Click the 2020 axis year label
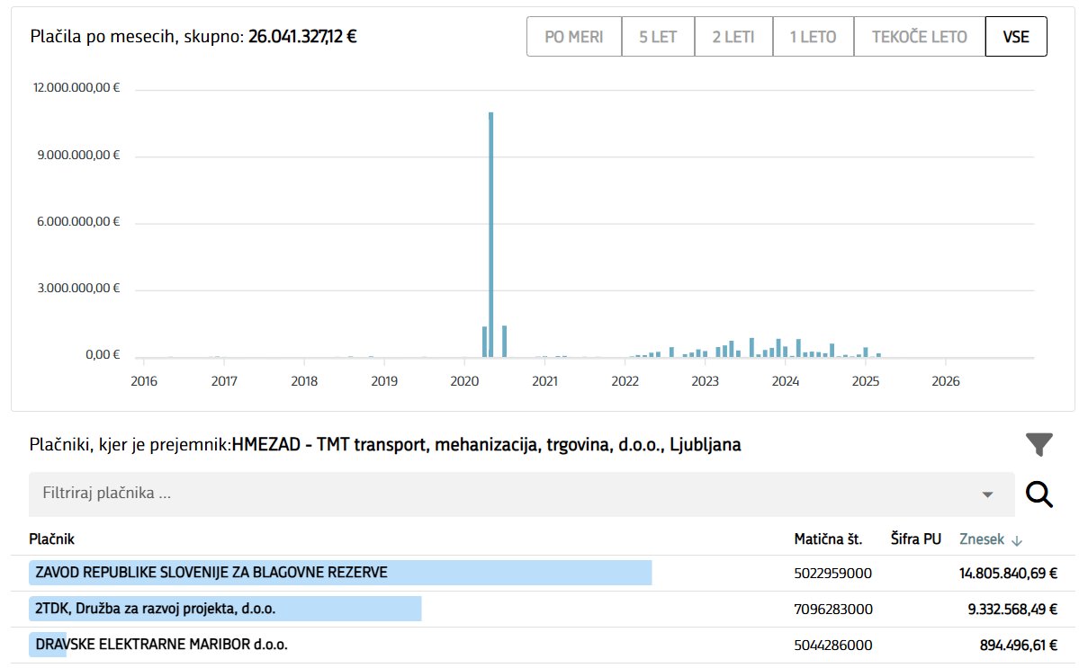 click(464, 381)
